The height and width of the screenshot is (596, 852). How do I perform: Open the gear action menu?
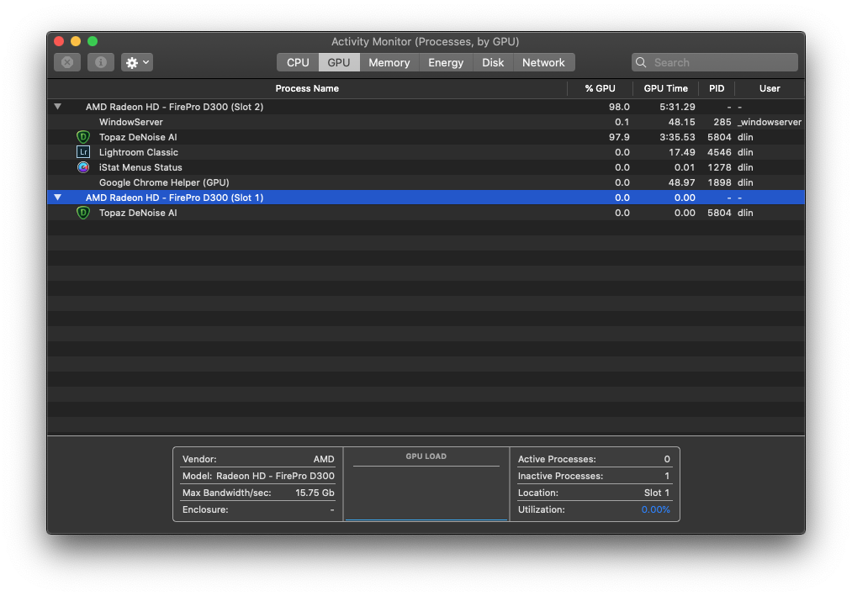[x=137, y=62]
